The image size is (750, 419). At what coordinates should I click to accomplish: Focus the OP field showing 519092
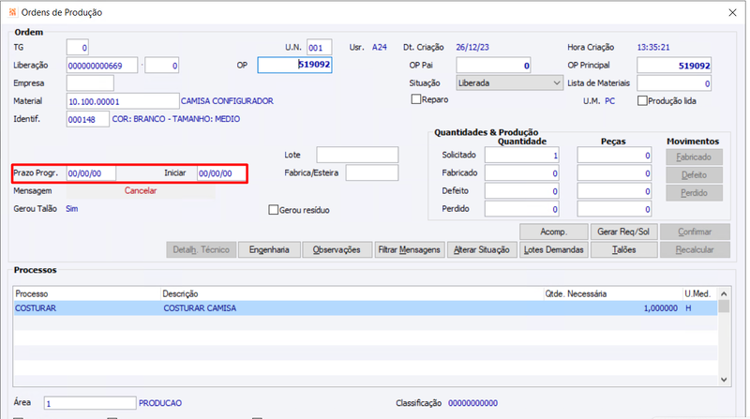pyautogui.click(x=294, y=65)
